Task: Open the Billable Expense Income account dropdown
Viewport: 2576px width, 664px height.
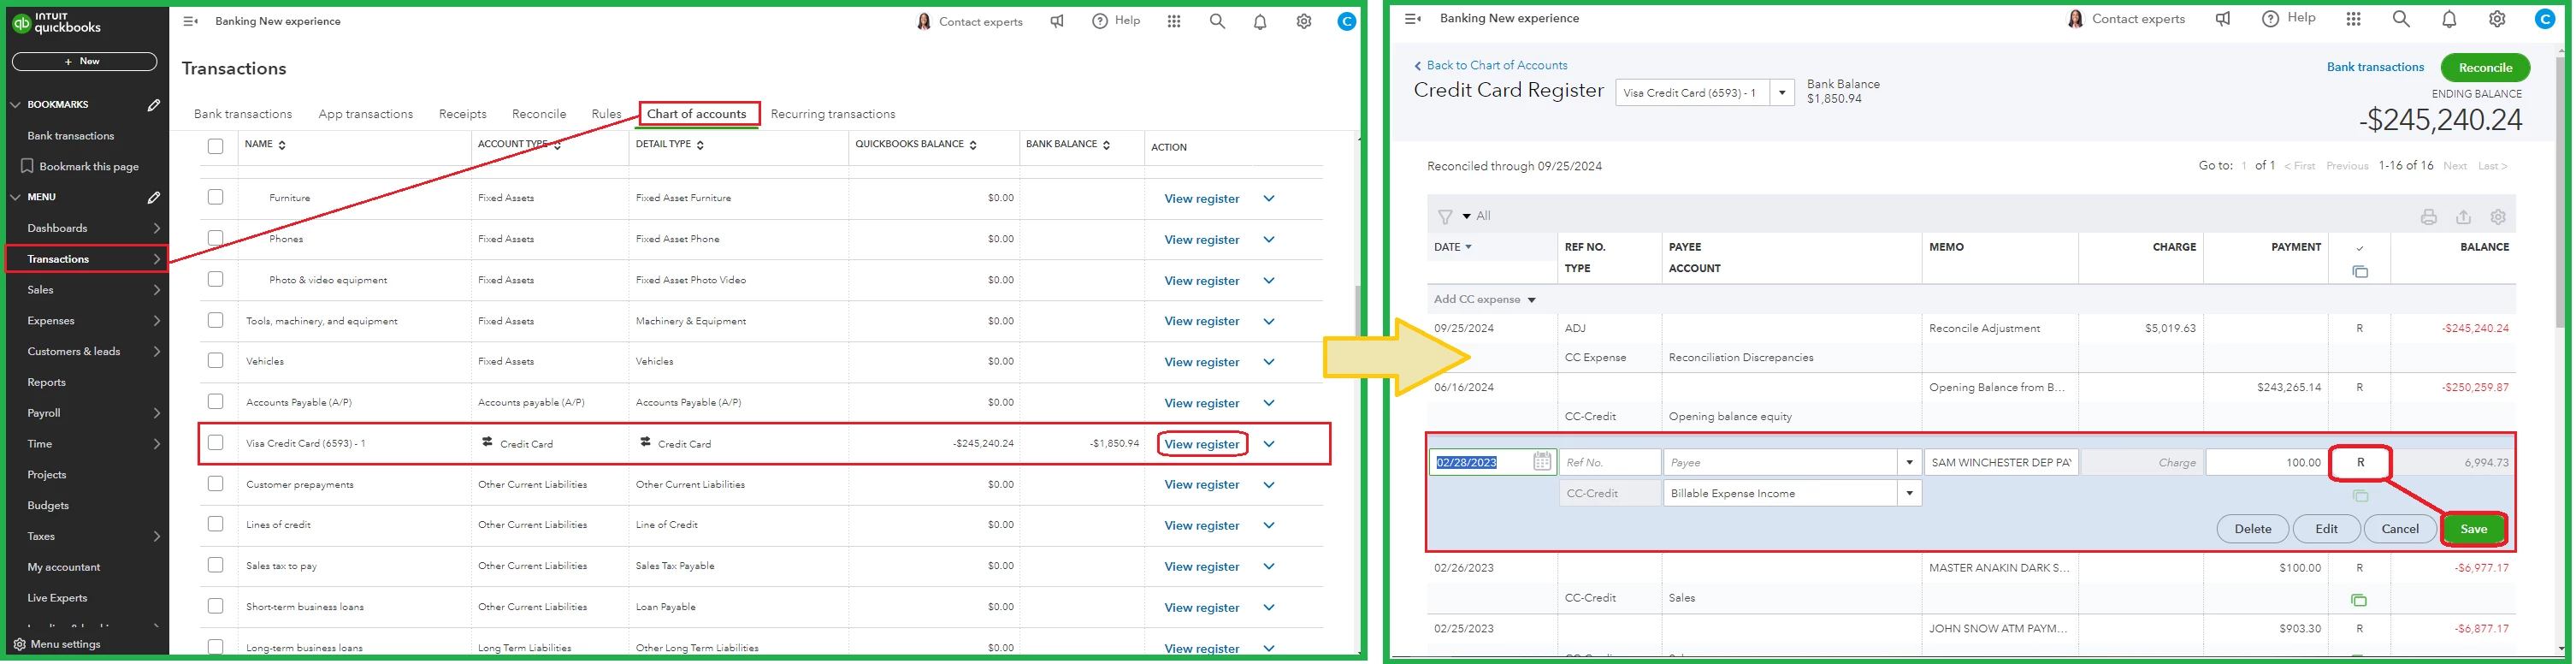Action: tap(1909, 494)
